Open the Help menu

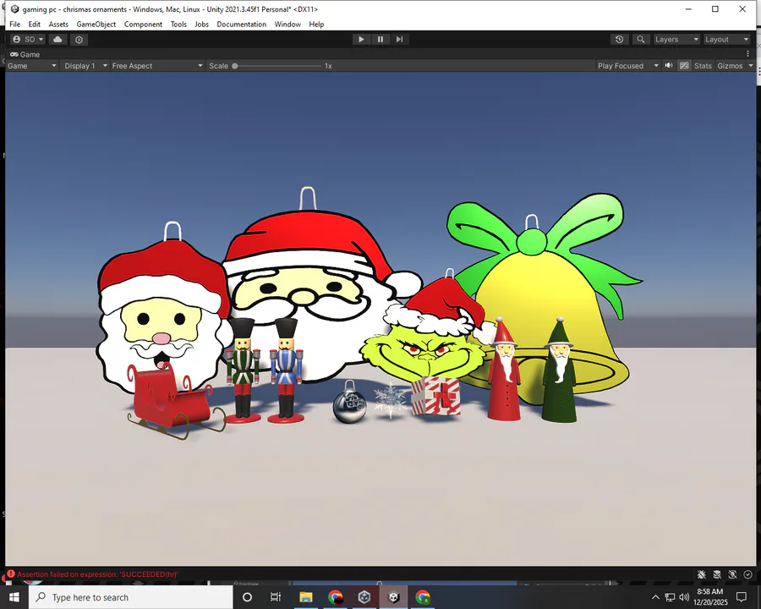point(316,25)
